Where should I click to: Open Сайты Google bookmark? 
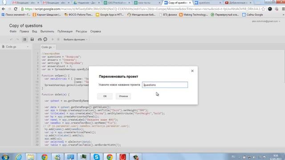point(252,15)
